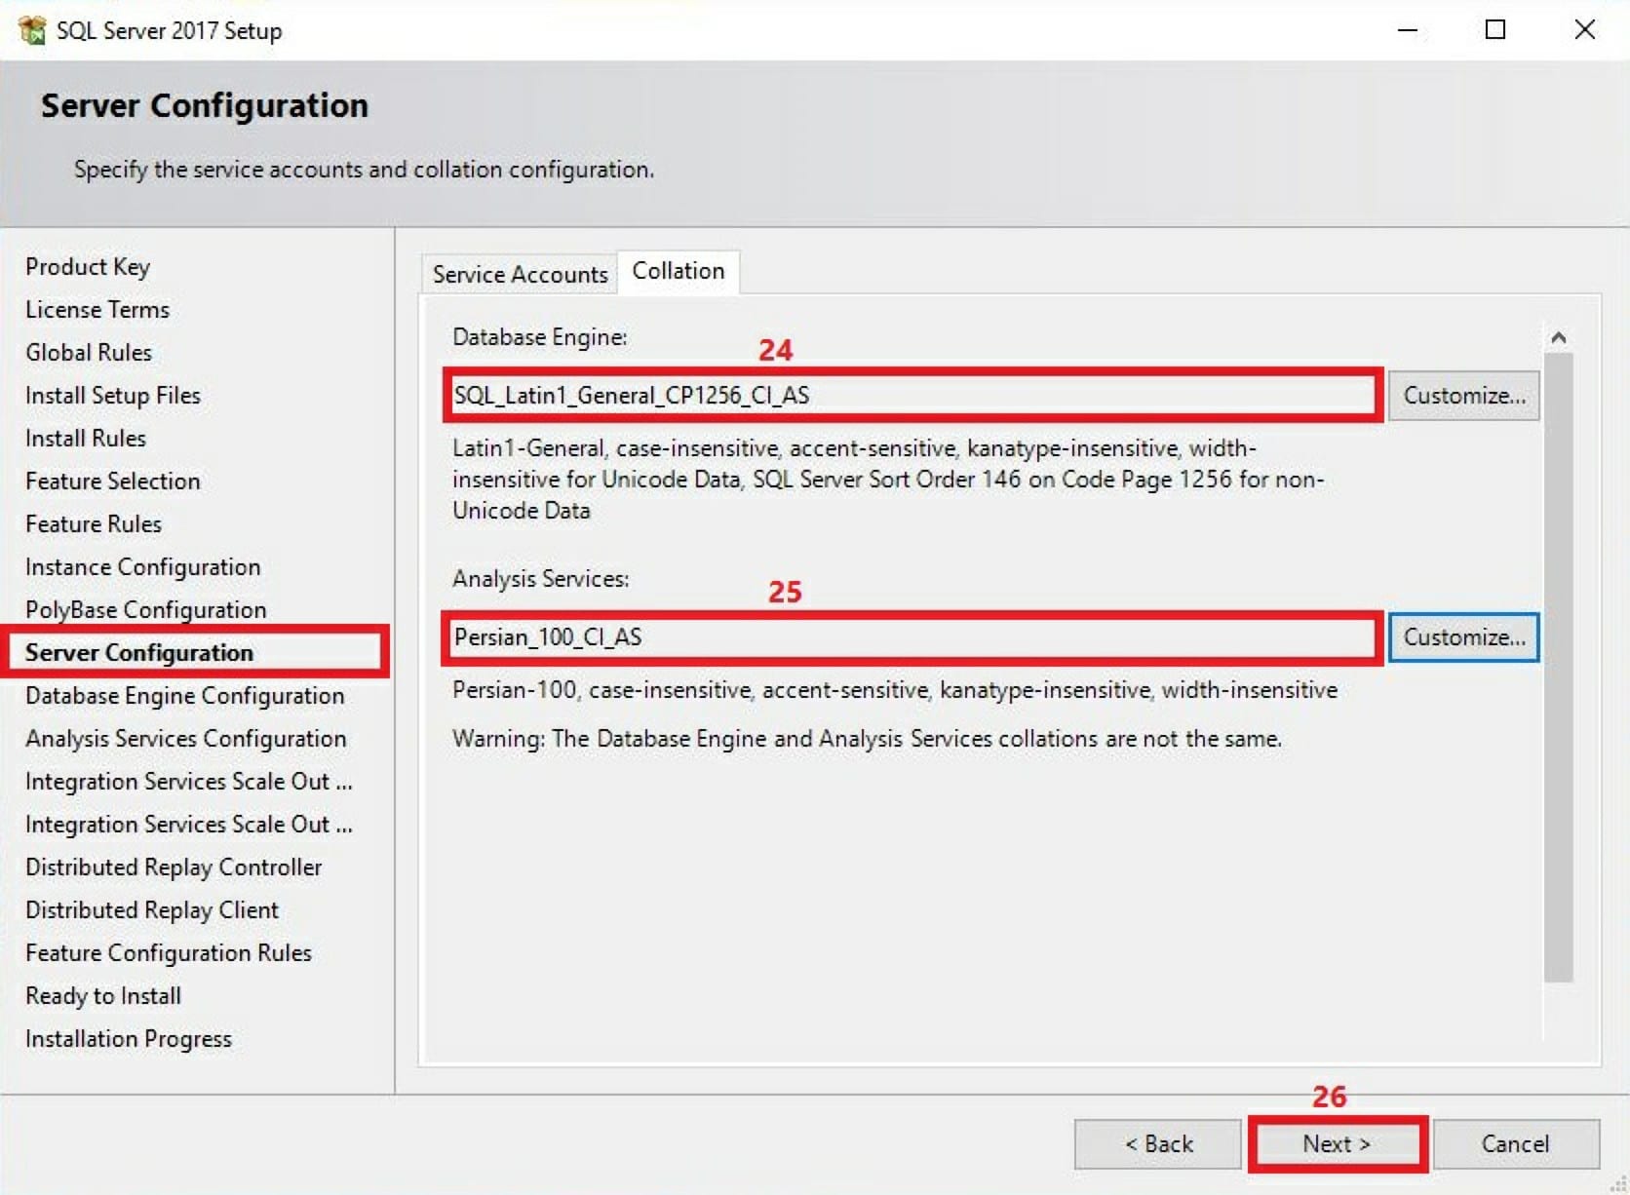Select Feature Selection step
Screen dimensions: 1630x1195
pyautogui.click(x=113, y=481)
